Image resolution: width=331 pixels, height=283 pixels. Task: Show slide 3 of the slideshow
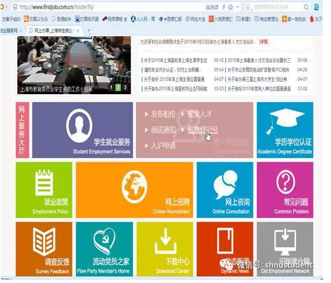[126, 87]
